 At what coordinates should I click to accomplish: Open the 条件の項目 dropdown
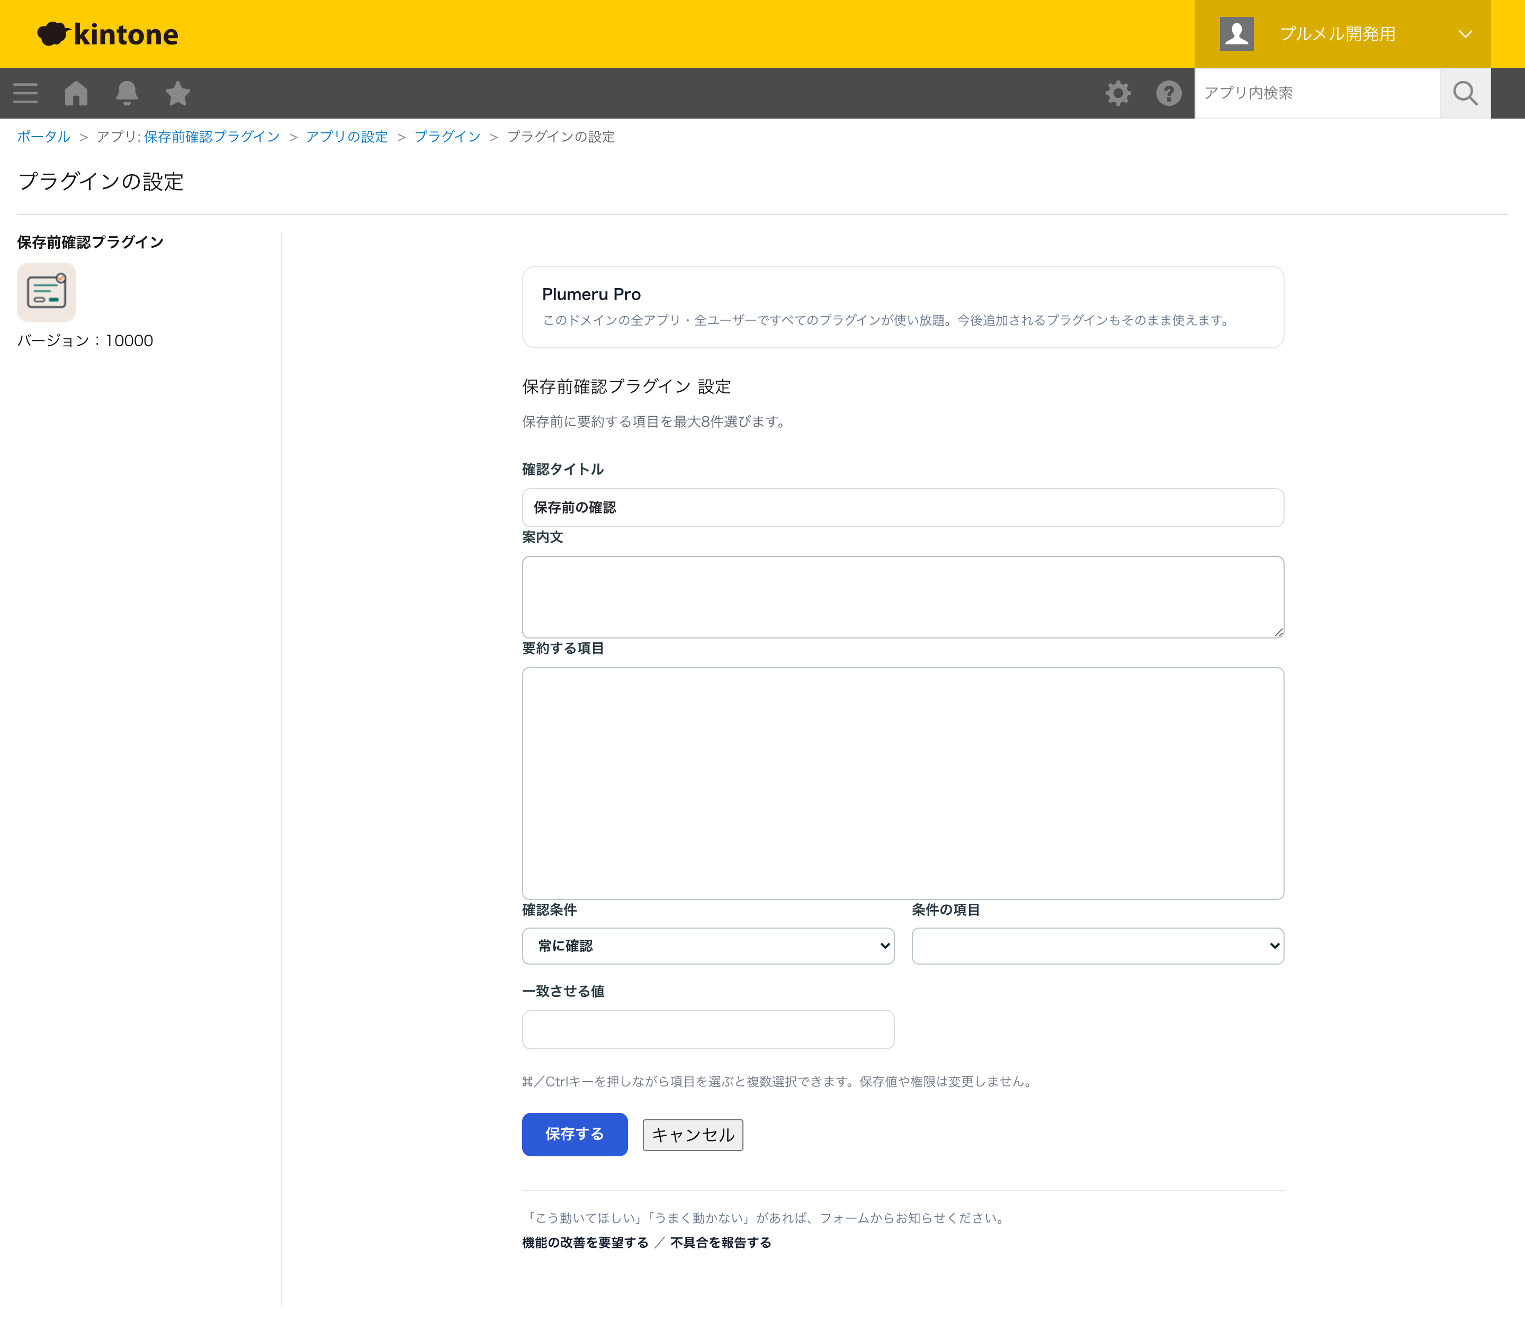pos(1098,946)
